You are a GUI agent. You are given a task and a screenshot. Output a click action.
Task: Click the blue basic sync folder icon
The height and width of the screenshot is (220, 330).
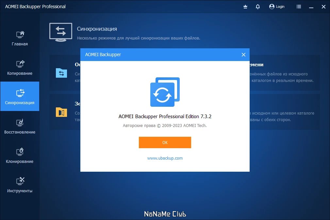61,73
